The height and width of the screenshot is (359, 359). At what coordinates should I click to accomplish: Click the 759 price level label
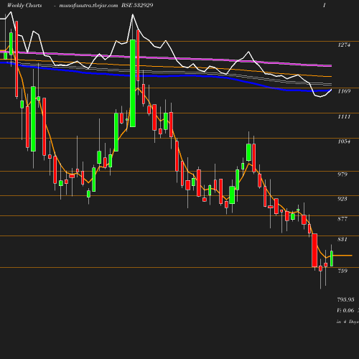click(x=342, y=271)
